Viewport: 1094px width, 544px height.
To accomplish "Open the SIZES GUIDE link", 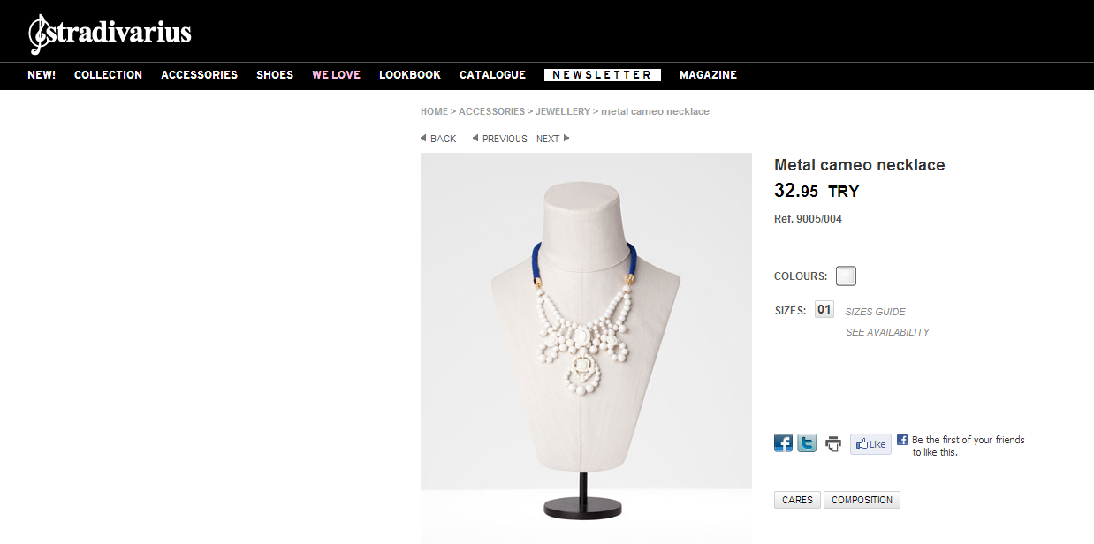I will click(x=875, y=312).
